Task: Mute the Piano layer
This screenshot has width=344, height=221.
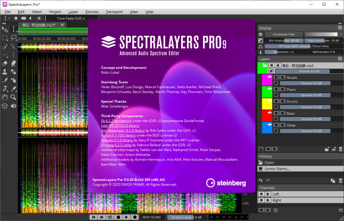Action: click(x=276, y=89)
